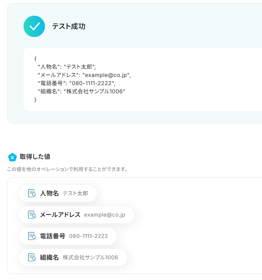This screenshot has height=280, width=262.
Task: Click the テスト成功 heading text
Action: coord(69,26)
